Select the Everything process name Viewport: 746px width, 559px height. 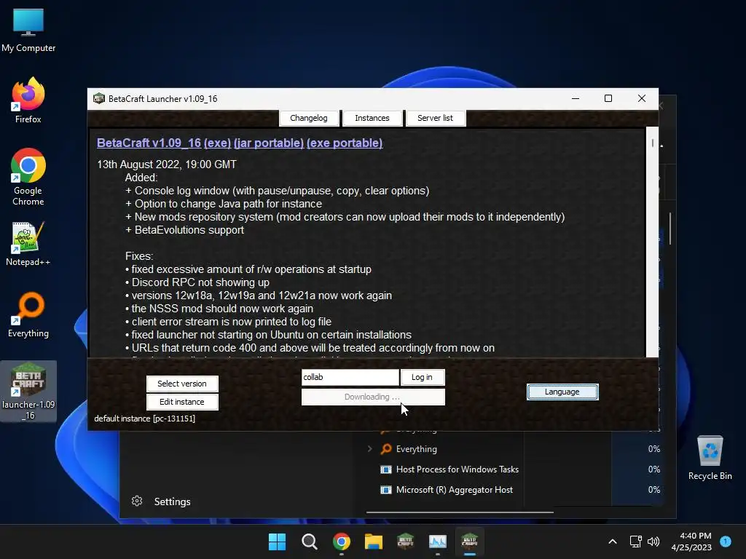[x=416, y=449]
